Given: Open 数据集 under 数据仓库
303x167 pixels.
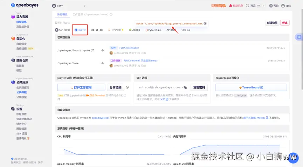Looking at the screenshot, I should [x=20, y=66].
